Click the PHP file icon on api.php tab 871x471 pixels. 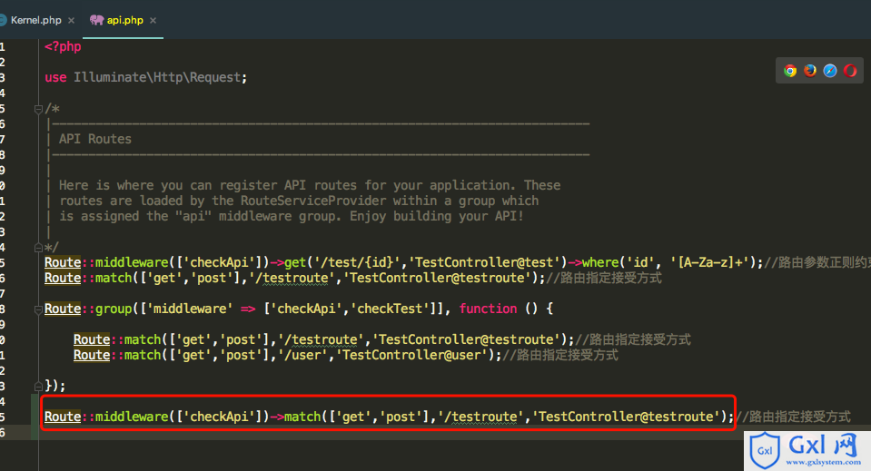[x=96, y=20]
